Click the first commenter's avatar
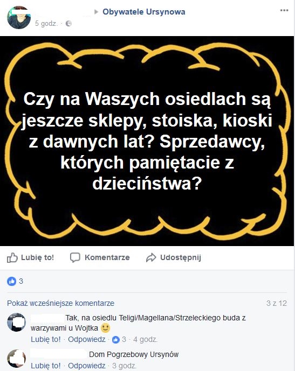The image size is (295, 371). (x=16, y=322)
